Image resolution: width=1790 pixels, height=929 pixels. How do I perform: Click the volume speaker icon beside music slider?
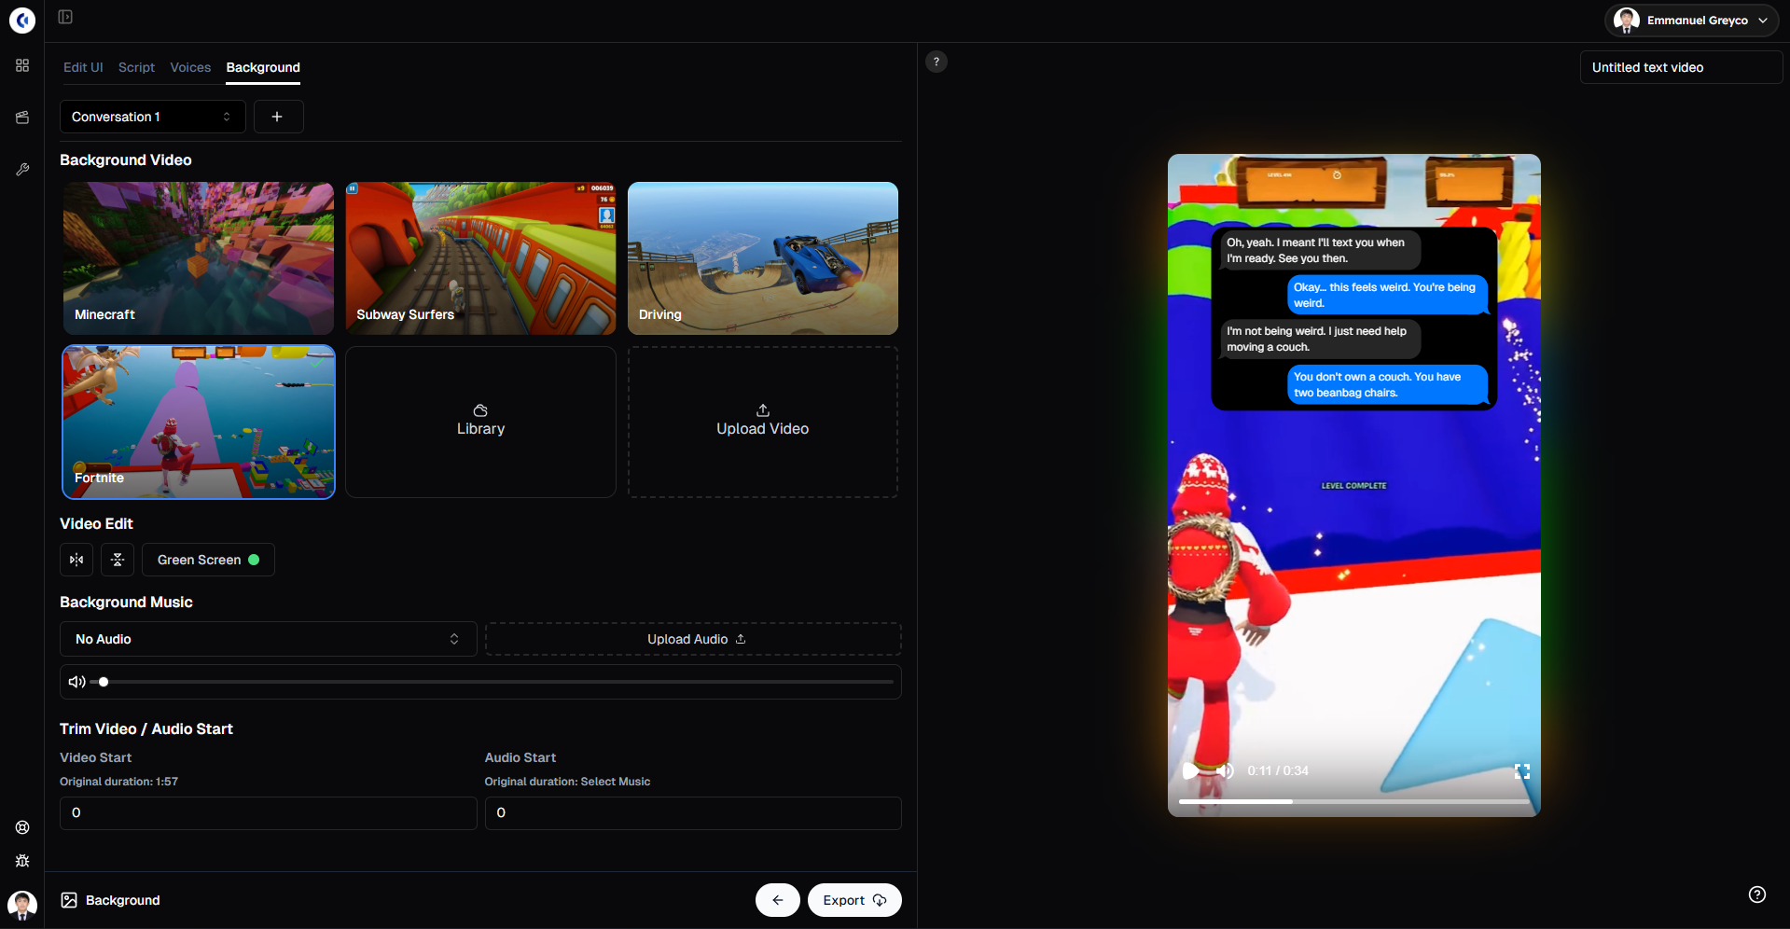click(x=77, y=682)
